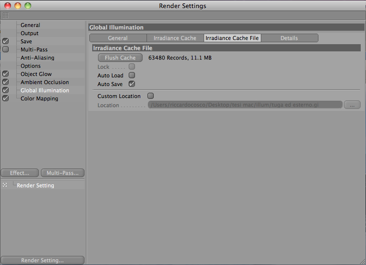Select Options in the settings list
The image size is (366, 265).
pos(31,66)
